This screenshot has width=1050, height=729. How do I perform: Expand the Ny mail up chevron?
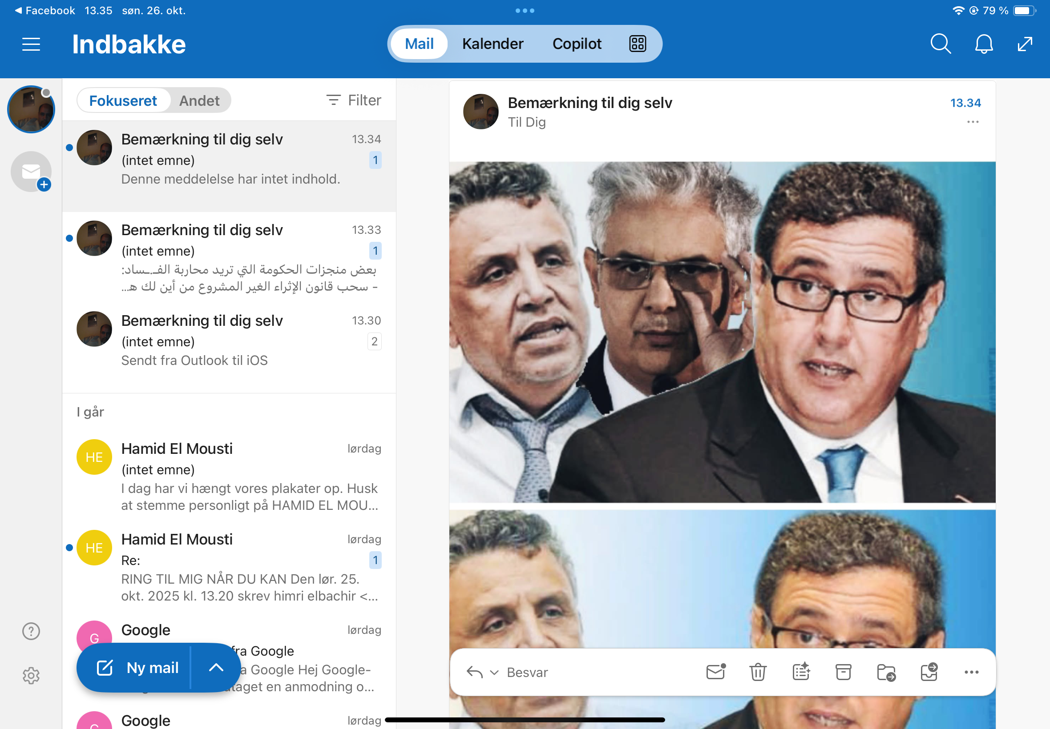click(x=216, y=667)
